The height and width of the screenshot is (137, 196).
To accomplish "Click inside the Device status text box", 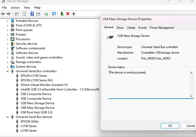I will (149, 84).
